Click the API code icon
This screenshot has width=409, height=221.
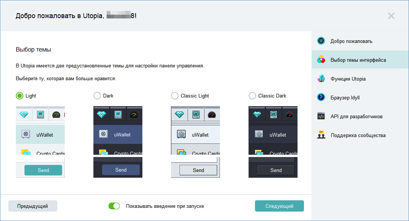tap(321, 116)
